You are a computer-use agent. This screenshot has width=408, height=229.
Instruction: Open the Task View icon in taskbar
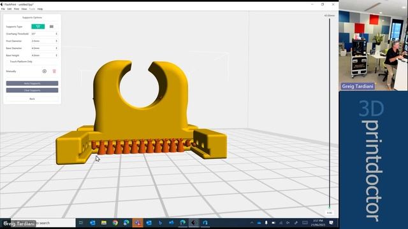(x=81, y=223)
